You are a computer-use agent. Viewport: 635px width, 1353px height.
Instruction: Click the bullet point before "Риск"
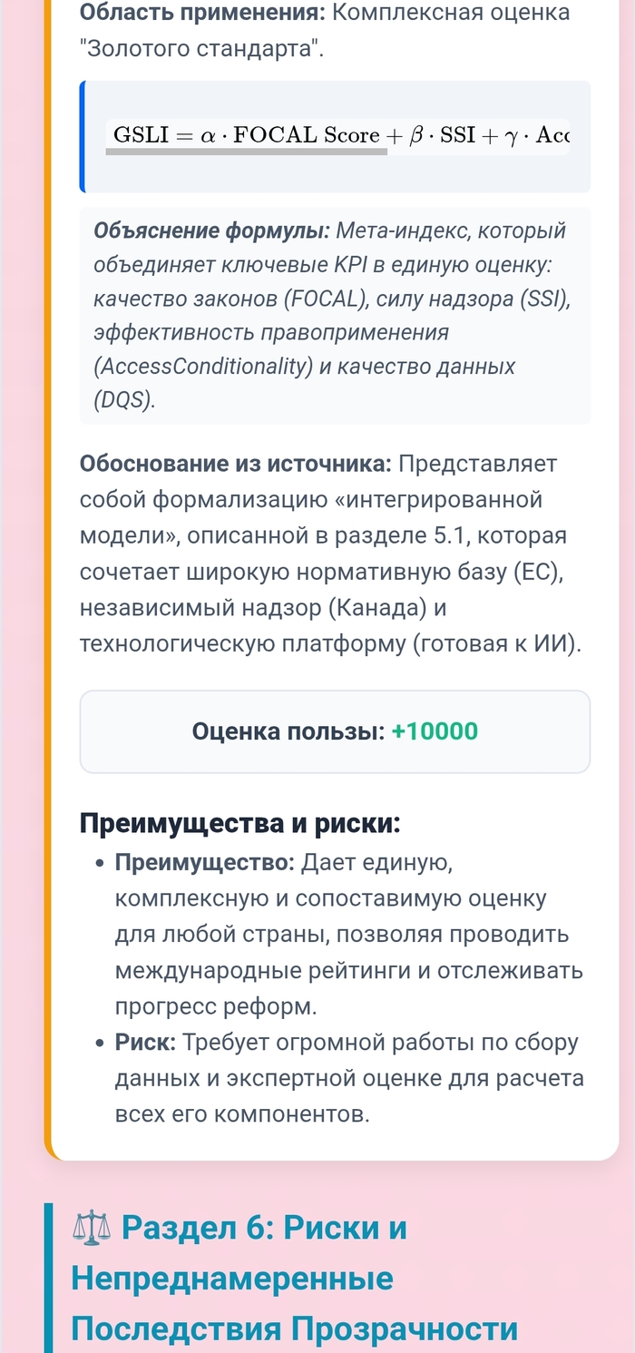(x=100, y=1044)
